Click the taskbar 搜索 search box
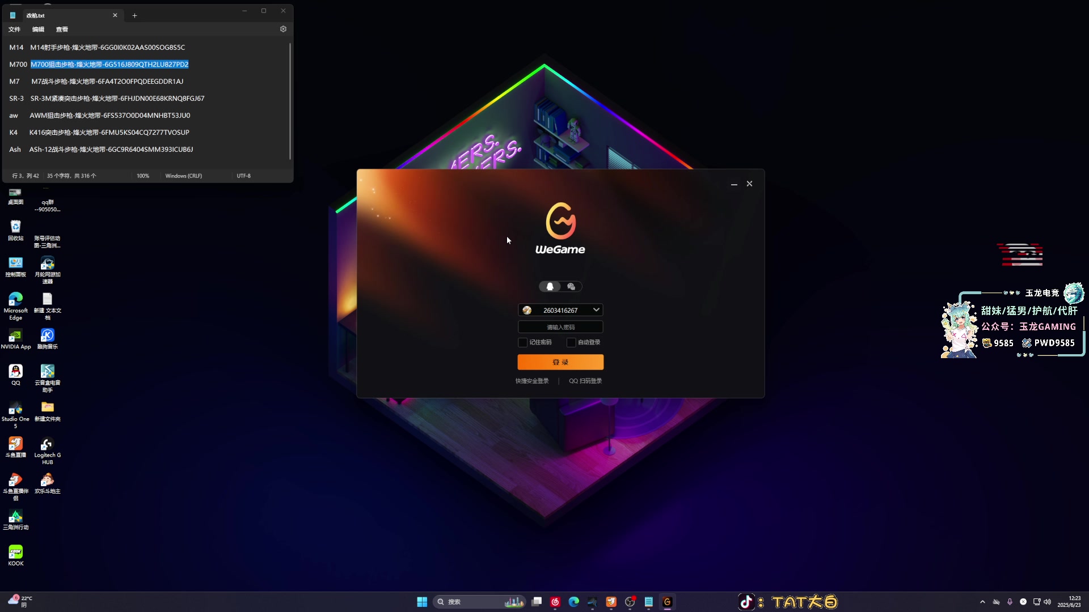Viewport: 1089px width, 612px height. (480, 602)
